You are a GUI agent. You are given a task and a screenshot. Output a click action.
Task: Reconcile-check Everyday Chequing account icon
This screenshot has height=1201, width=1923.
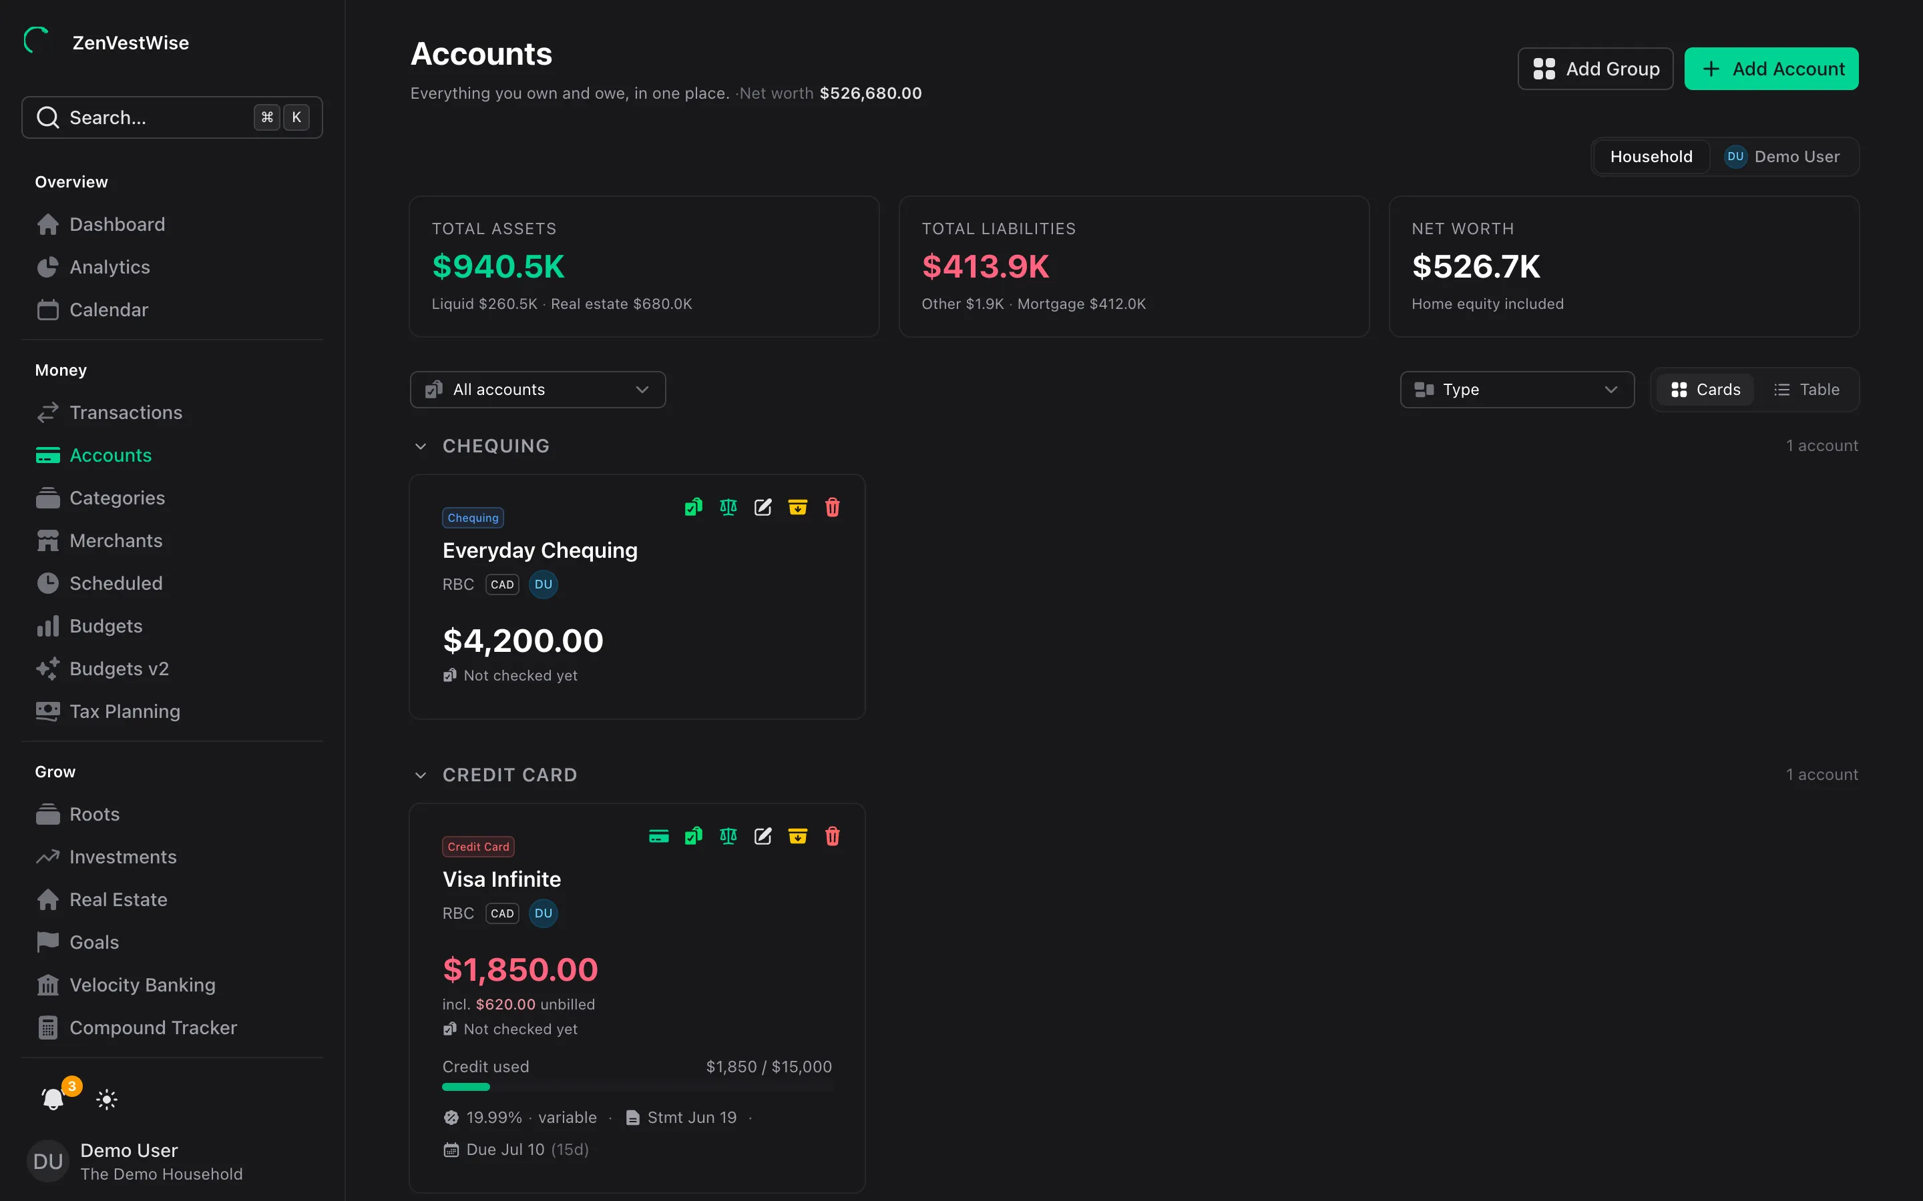(694, 508)
